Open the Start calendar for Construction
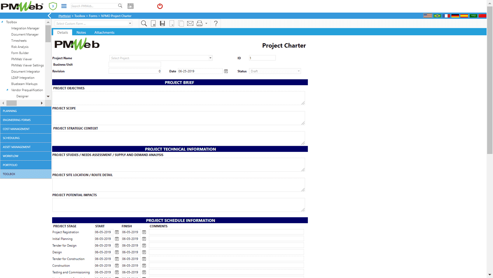Screen dimensions: 493x278 point(117,266)
